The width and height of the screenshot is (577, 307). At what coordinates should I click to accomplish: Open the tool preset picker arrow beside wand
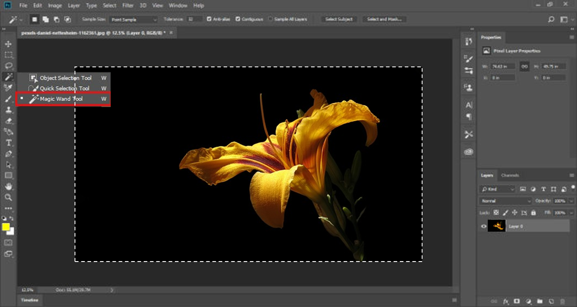coord(22,20)
